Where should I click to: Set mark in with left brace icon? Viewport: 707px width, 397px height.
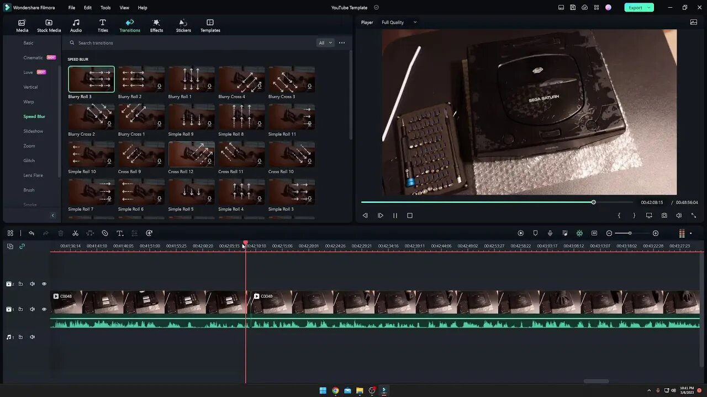coord(619,216)
